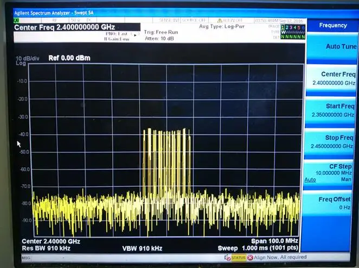
Task: Click the yellow STATUS indicator
Action: tap(239, 258)
